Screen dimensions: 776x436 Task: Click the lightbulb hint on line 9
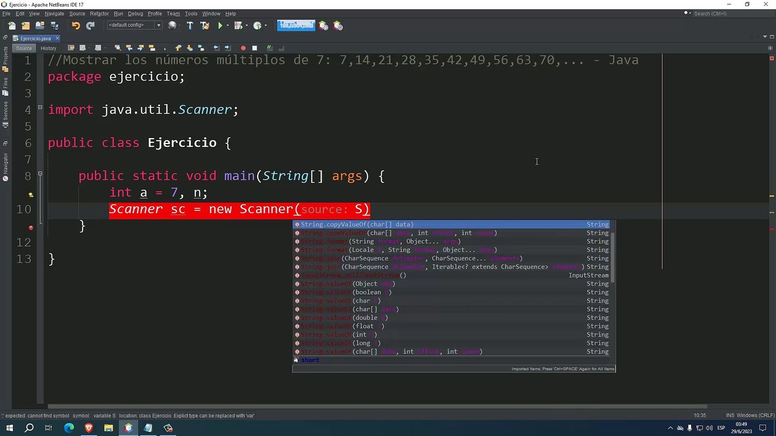pos(30,195)
